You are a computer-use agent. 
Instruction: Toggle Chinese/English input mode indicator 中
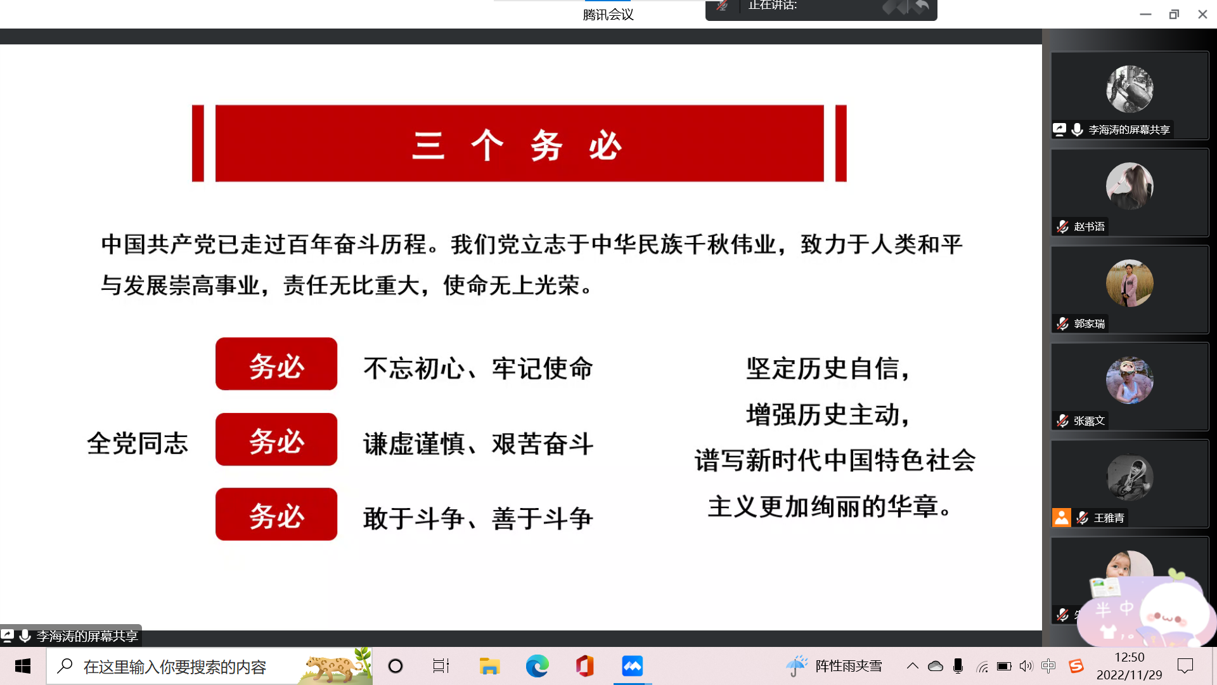coord(1048,666)
